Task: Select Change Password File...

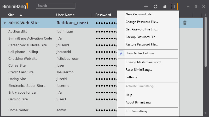Action: [x=142, y=22]
